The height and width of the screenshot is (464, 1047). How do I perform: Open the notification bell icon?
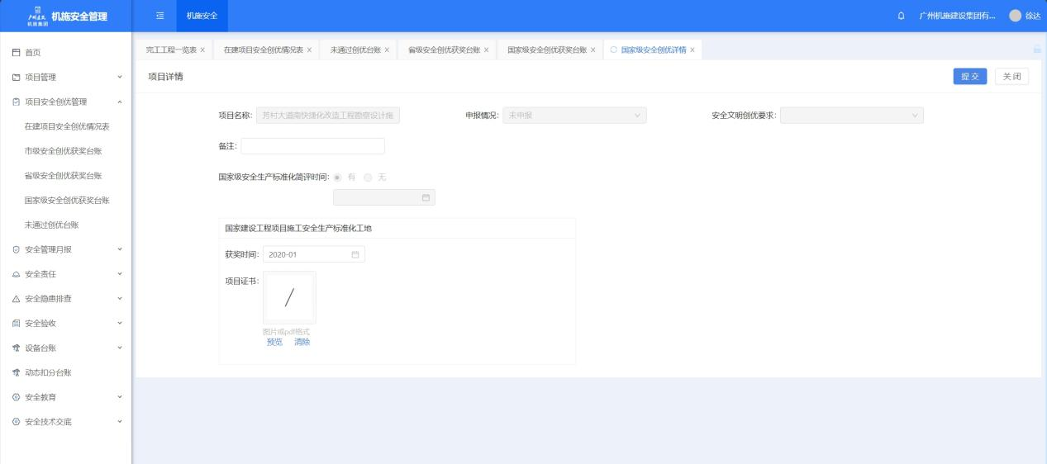[x=901, y=17]
